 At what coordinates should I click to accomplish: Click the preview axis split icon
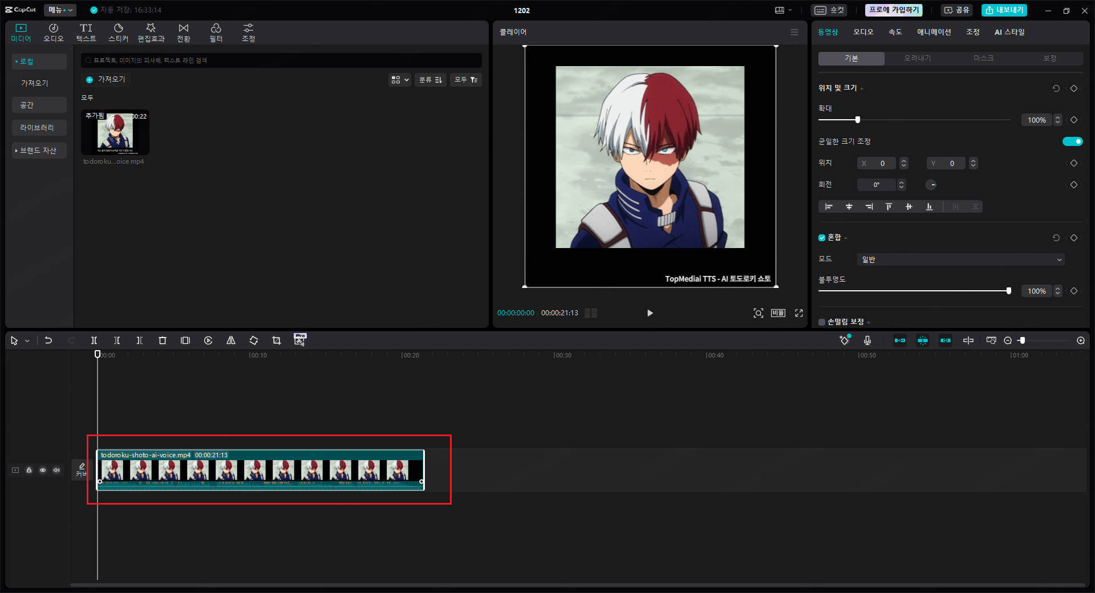[968, 340]
